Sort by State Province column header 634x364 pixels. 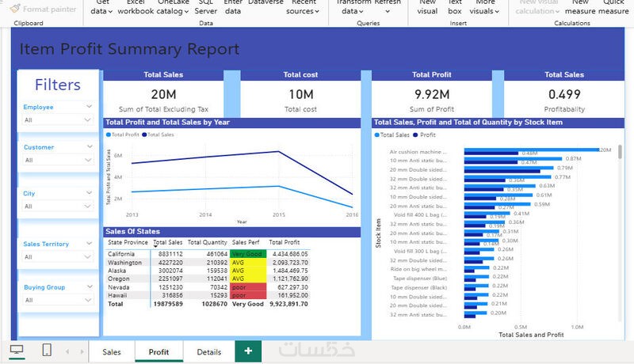pos(128,242)
